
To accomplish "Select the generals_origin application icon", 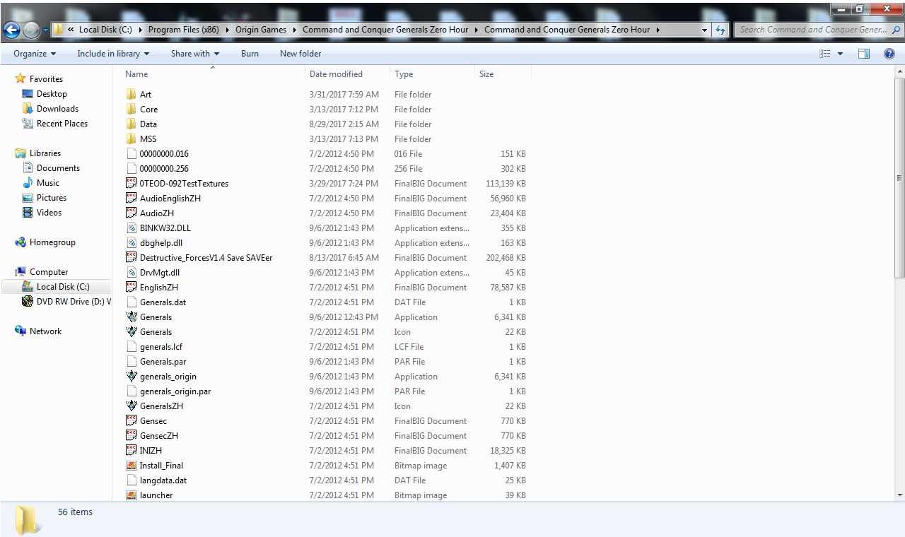I will tap(131, 376).
